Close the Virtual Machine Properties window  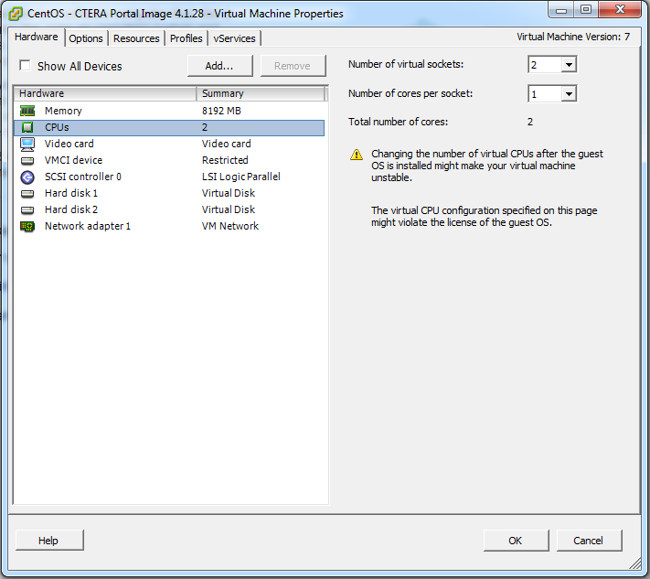[x=620, y=10]
